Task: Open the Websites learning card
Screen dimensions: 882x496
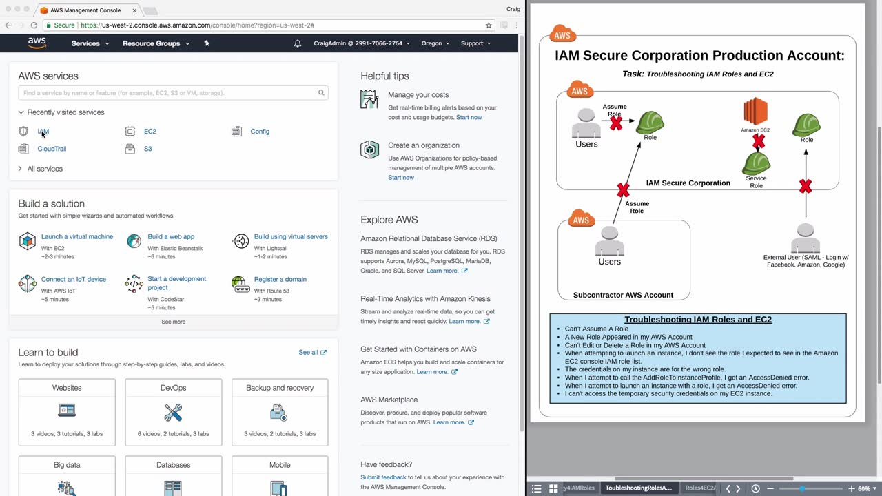Action: (x=67, y=412)
